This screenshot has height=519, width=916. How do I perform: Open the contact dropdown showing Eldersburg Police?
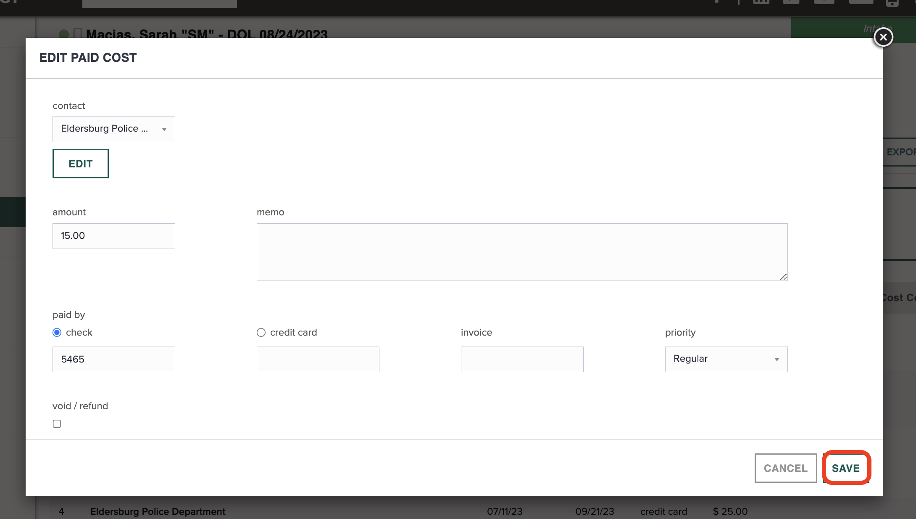[x=113, y=129]
